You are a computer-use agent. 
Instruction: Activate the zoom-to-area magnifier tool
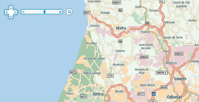click(69, 12)
